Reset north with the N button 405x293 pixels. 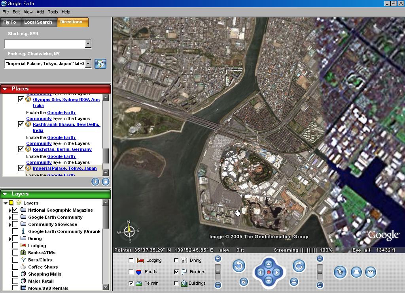coord(244,282)
